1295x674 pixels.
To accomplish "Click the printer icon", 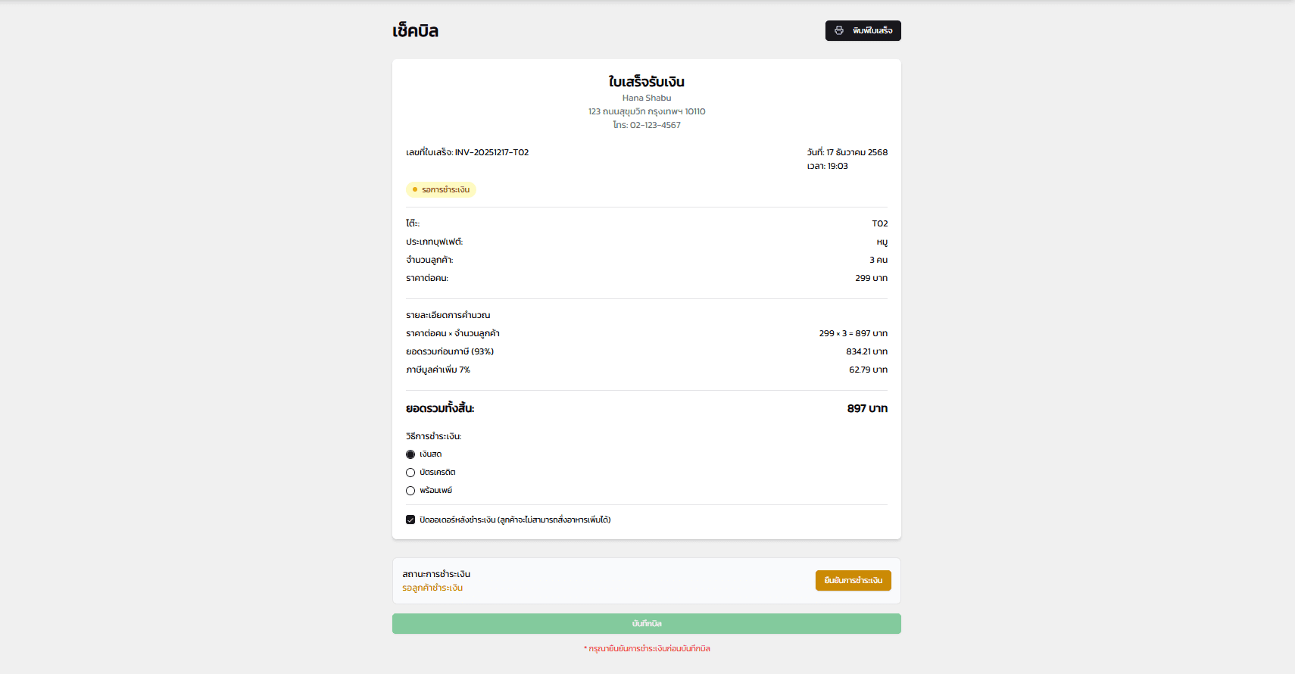I will coord(839,30).
